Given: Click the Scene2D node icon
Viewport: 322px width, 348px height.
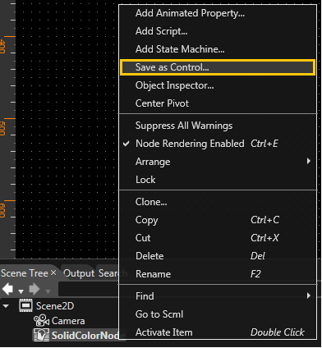Looking at the screenshot, I should pos(25,305).
